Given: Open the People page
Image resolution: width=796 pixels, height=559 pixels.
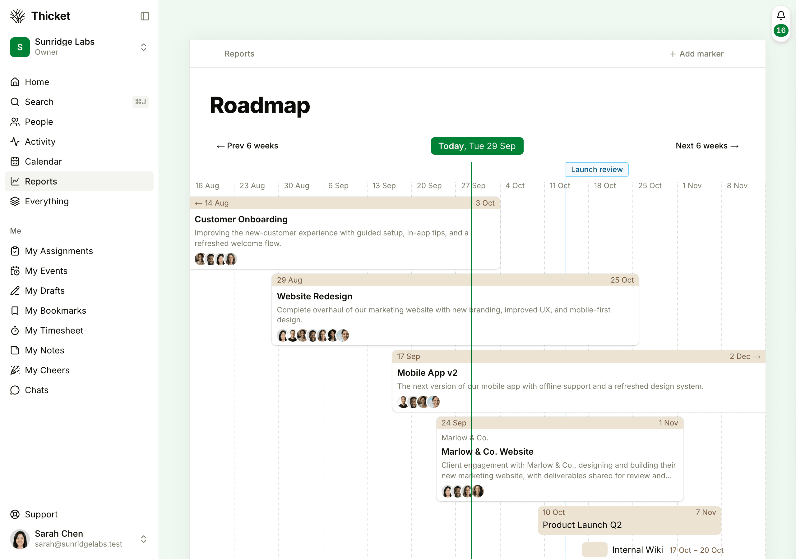Looking at the screenshot, I should coord(79,122).
